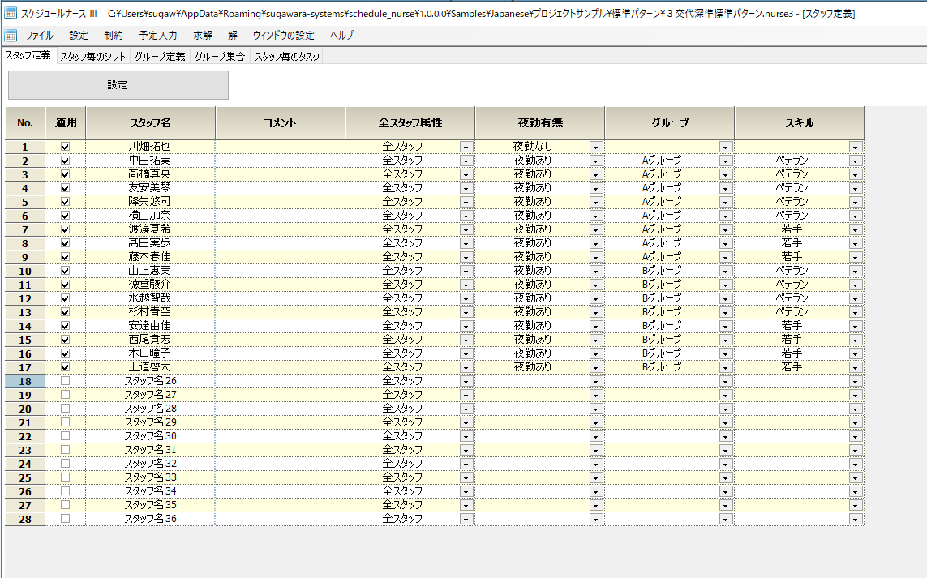Click staff name 水越智哉
927x578 pixels.
149,298
